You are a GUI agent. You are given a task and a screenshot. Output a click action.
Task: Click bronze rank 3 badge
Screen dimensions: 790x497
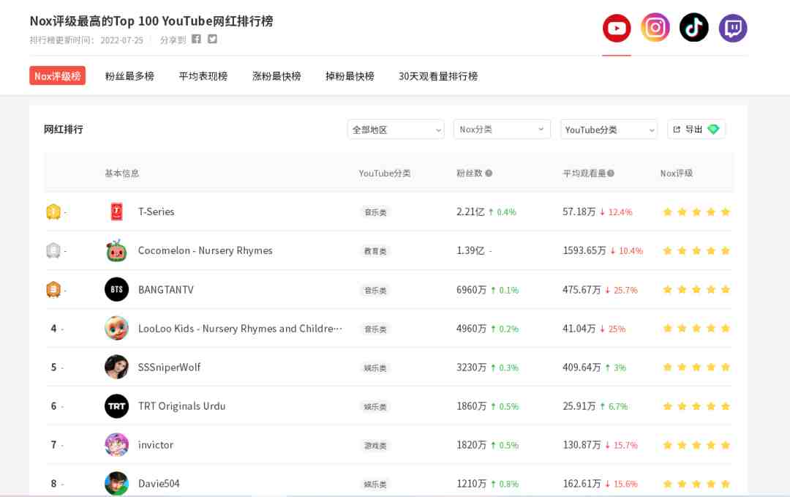tap(53, 289)
